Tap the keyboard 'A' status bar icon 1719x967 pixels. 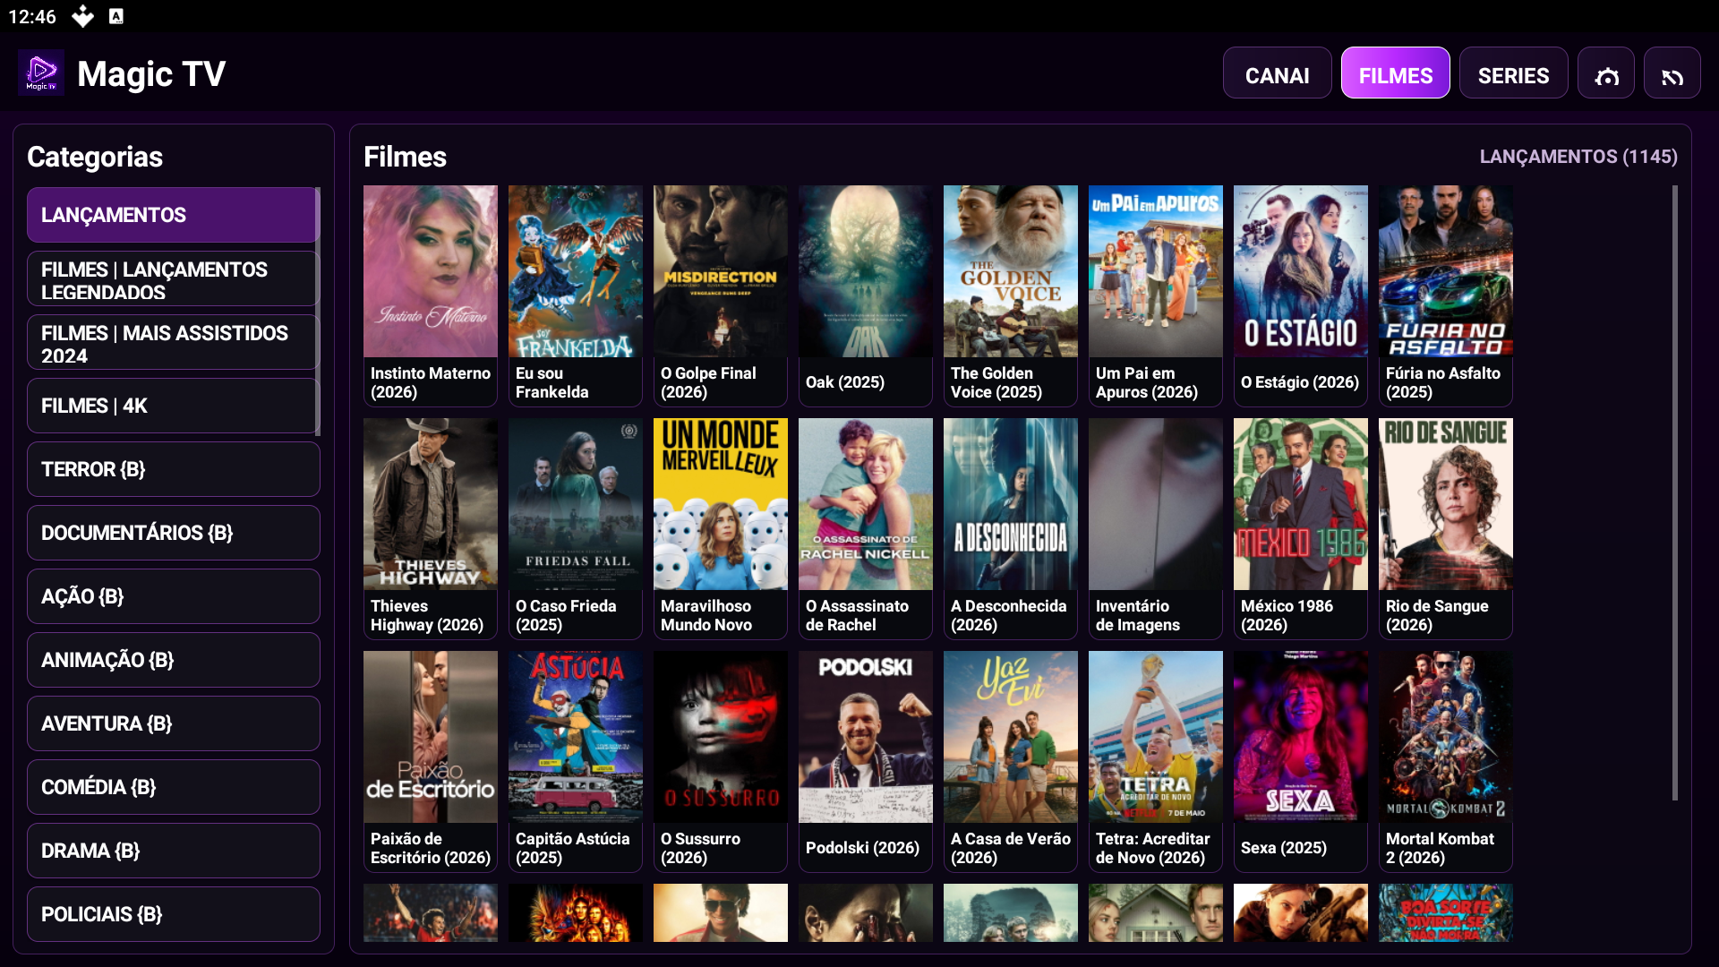[116, 16]
